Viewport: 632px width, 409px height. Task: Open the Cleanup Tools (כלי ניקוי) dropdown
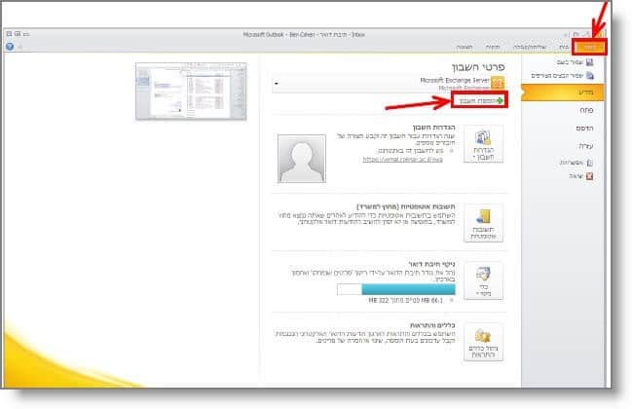pos(483,280)
